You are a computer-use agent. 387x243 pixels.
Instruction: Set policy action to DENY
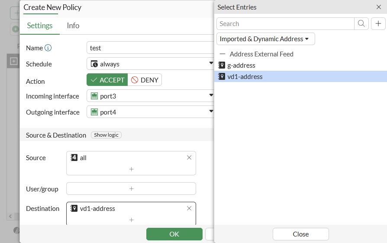[x=145, y=80]
